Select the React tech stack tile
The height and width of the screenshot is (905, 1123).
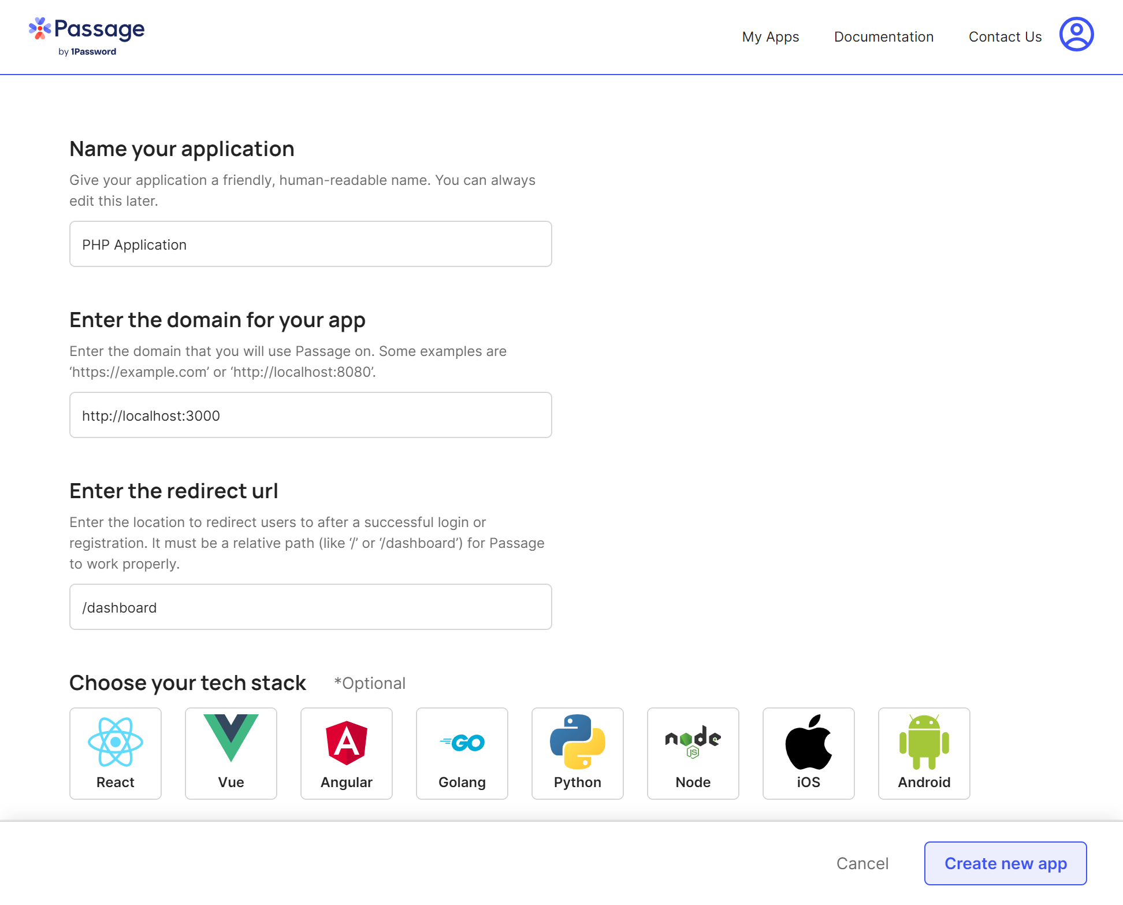click(x=116, y=753)
